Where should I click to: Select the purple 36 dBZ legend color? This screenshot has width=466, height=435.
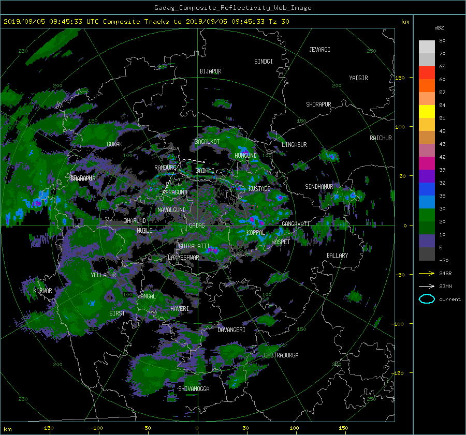point(427,176)
